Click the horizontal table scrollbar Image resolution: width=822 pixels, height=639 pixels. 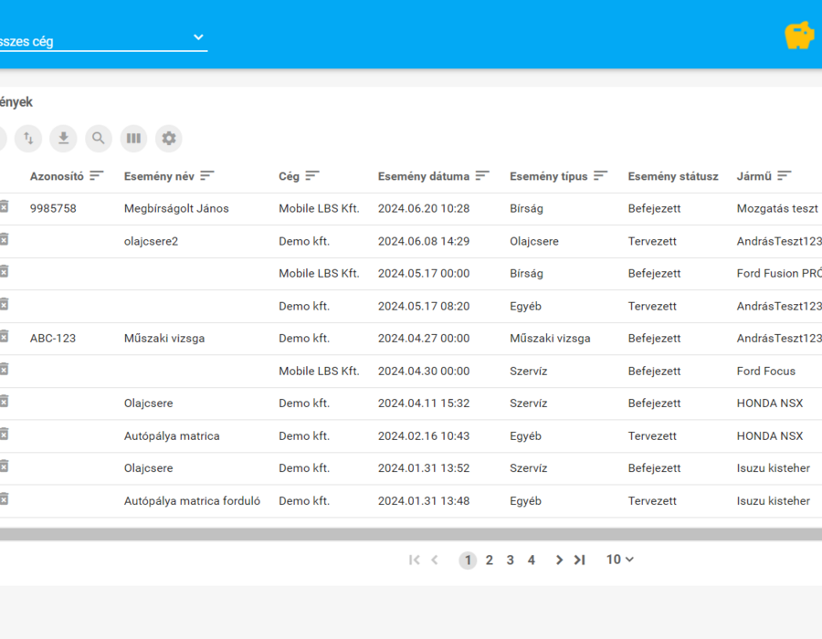tap(411, 534)
